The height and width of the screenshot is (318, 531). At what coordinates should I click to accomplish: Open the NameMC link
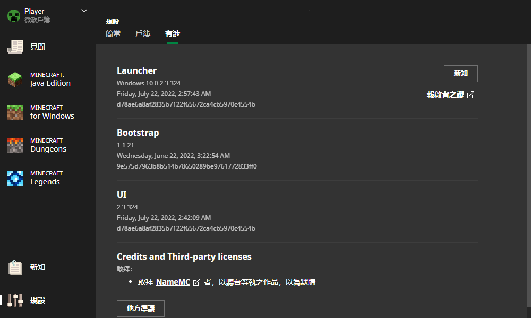coord(173,282)
